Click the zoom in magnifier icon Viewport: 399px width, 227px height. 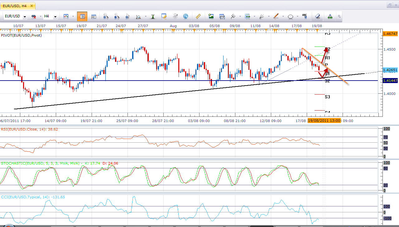pyautogui.click(x=106, y=16)
